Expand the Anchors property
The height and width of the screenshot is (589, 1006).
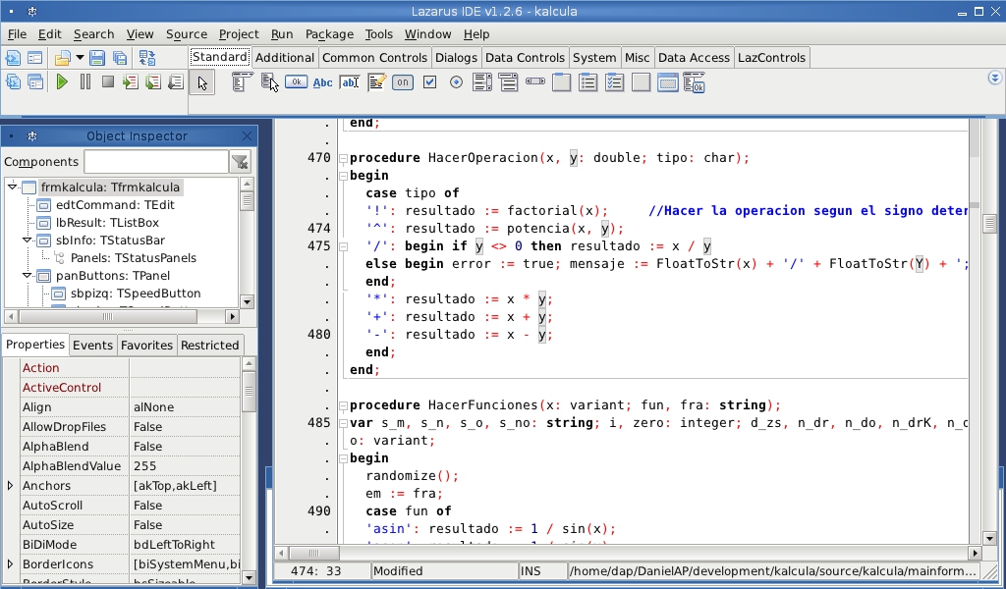click(x=10, y=485)
